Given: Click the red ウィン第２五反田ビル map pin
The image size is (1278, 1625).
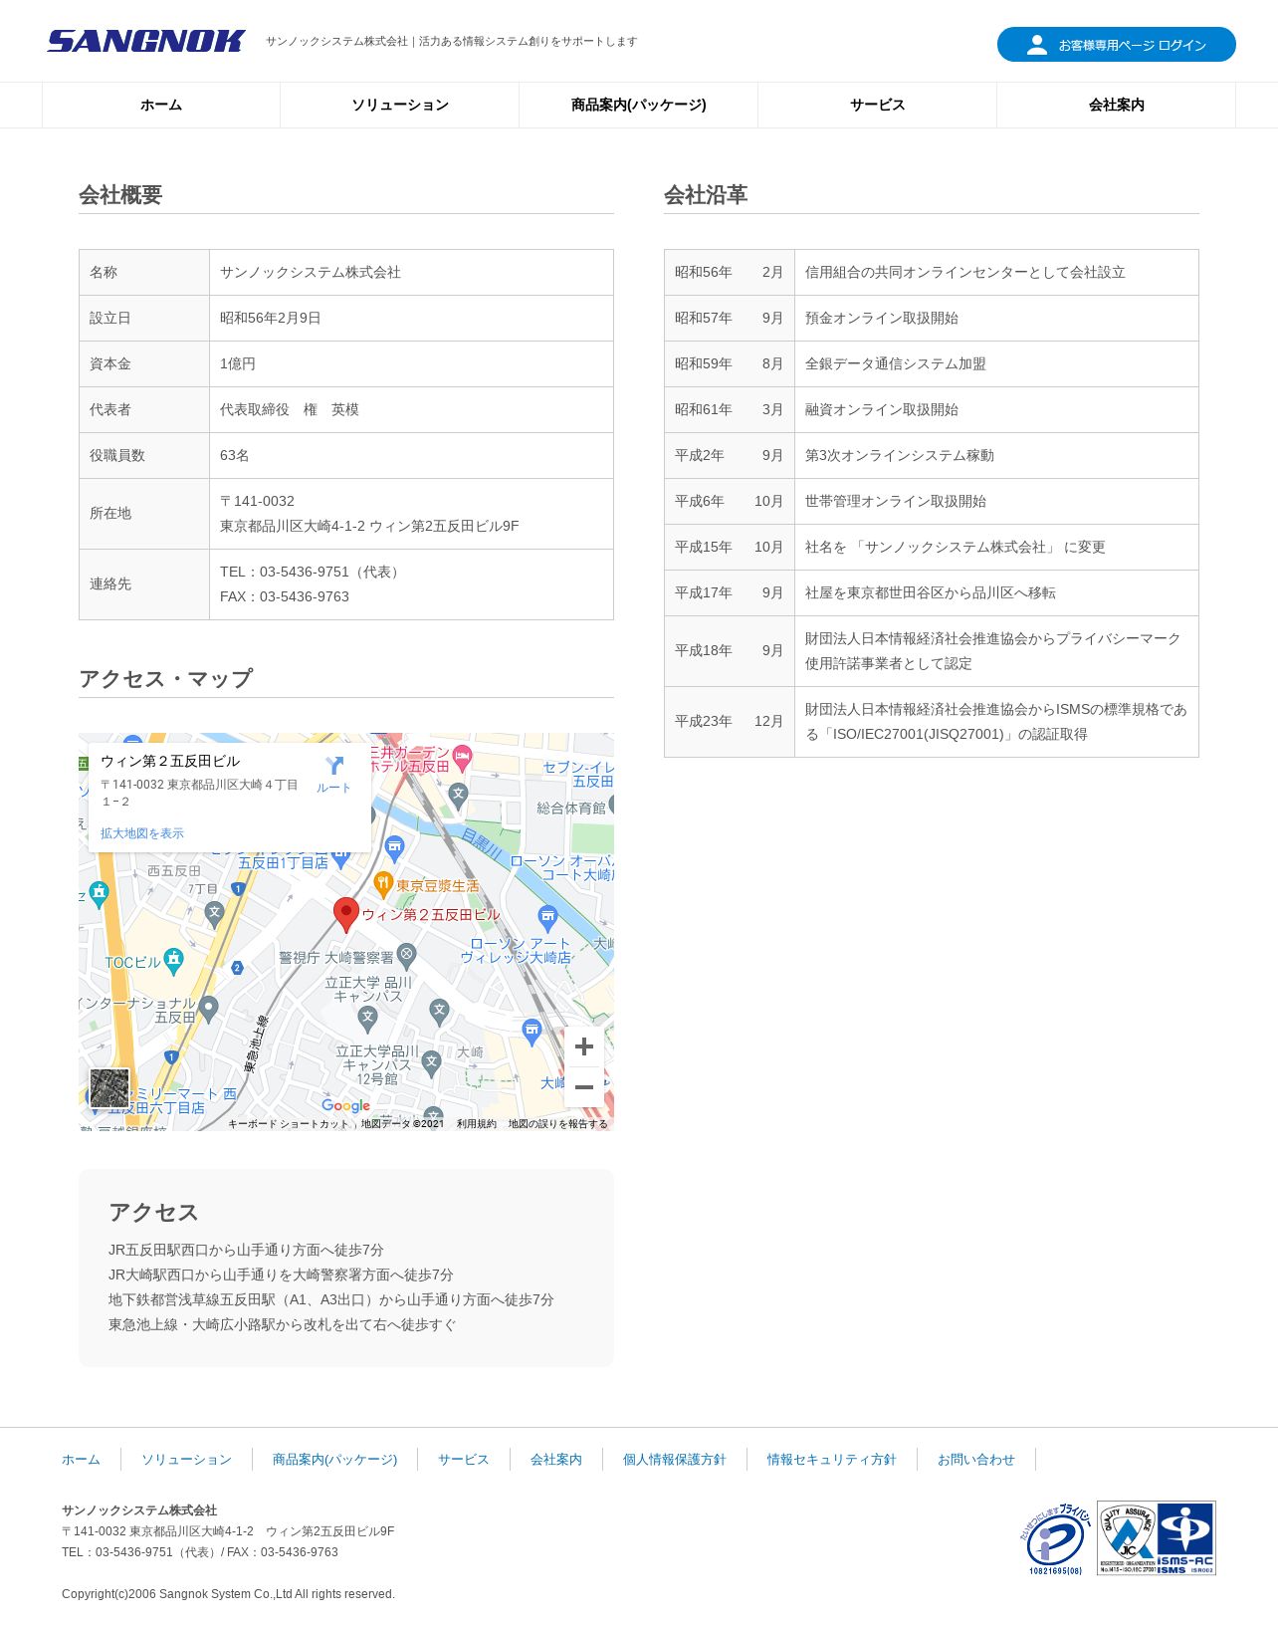Looking at the screenshot, I should click(345, 915).
